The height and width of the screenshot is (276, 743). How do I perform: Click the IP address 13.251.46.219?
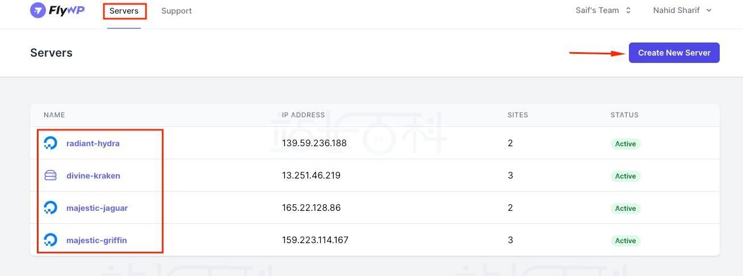[311, 176]
